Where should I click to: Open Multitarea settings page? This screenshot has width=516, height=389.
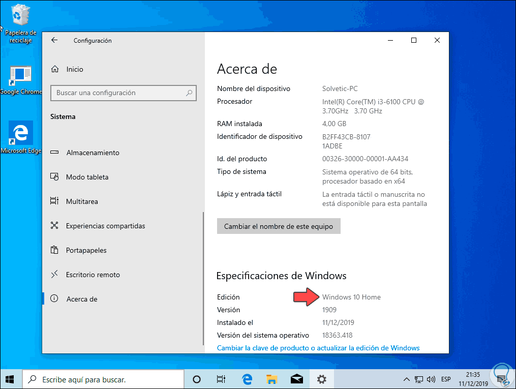click(x=82, y=201)
